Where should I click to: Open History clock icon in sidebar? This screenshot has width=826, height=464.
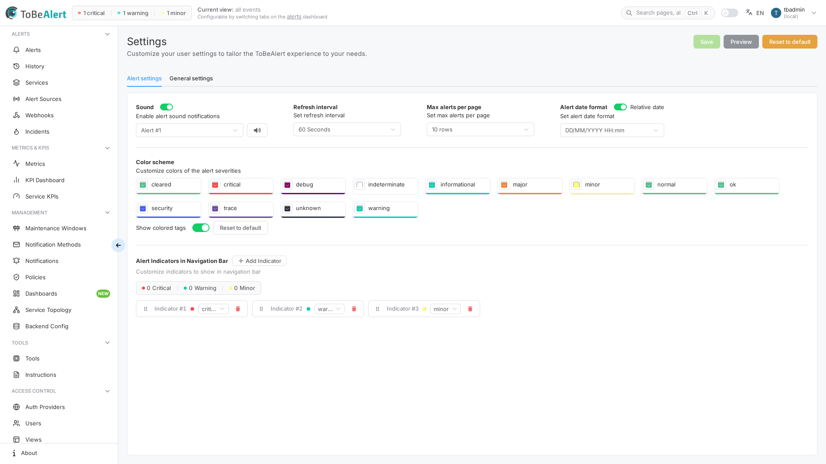pyautogui.click(x=16, y=66)
